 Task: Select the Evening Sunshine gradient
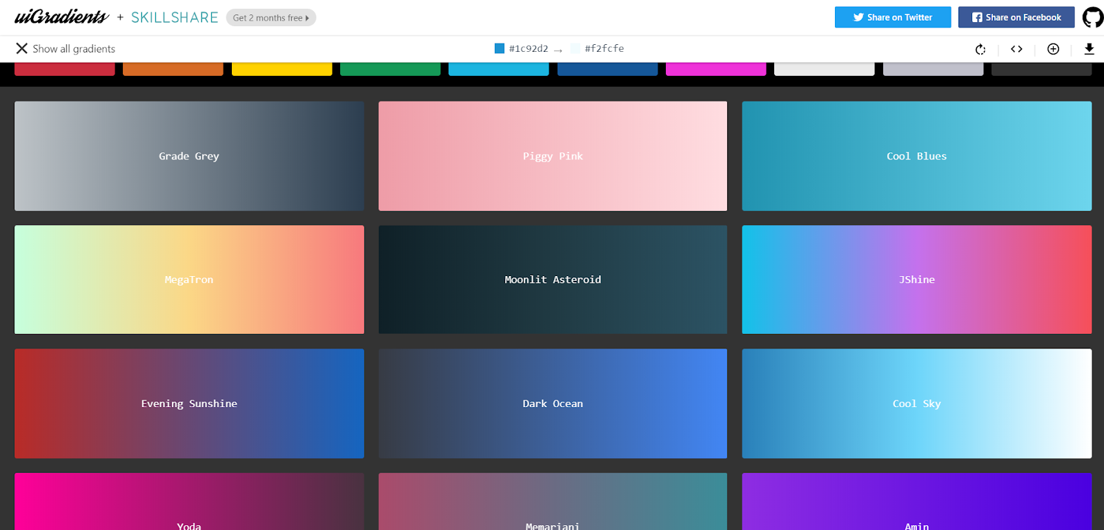pyautogui.click(x=189, y=404)
